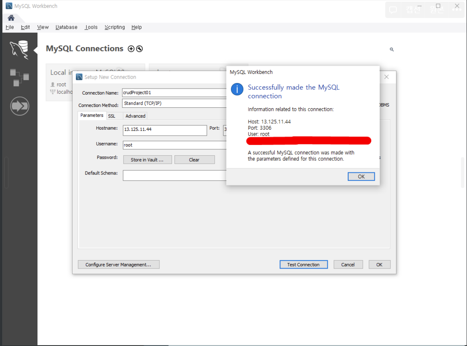Open the View menu
467x346 pixels.
tap(43, 27)
